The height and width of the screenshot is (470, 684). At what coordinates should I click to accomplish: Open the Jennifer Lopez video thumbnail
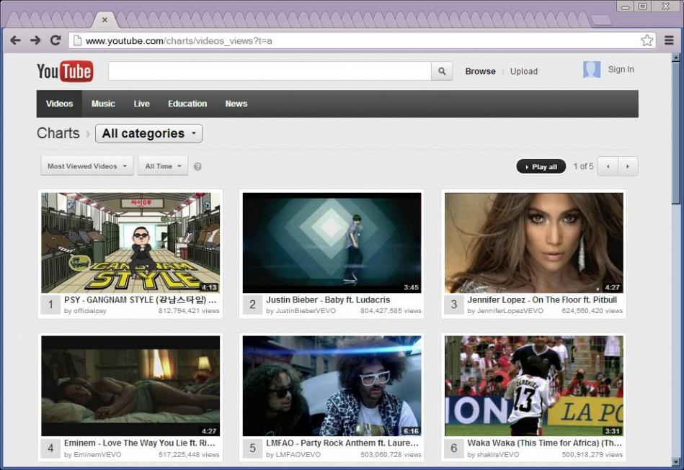[534, 243]
